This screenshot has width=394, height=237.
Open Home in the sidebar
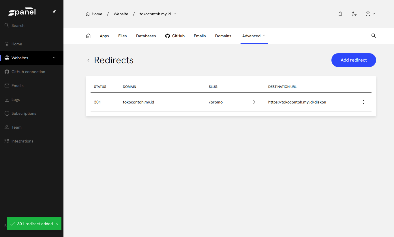[32, 44]
